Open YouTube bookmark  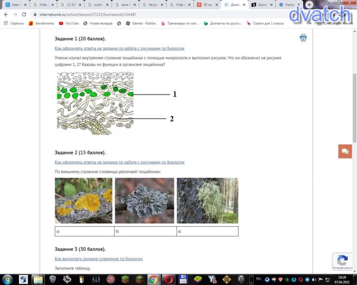[x=69, y=23]
